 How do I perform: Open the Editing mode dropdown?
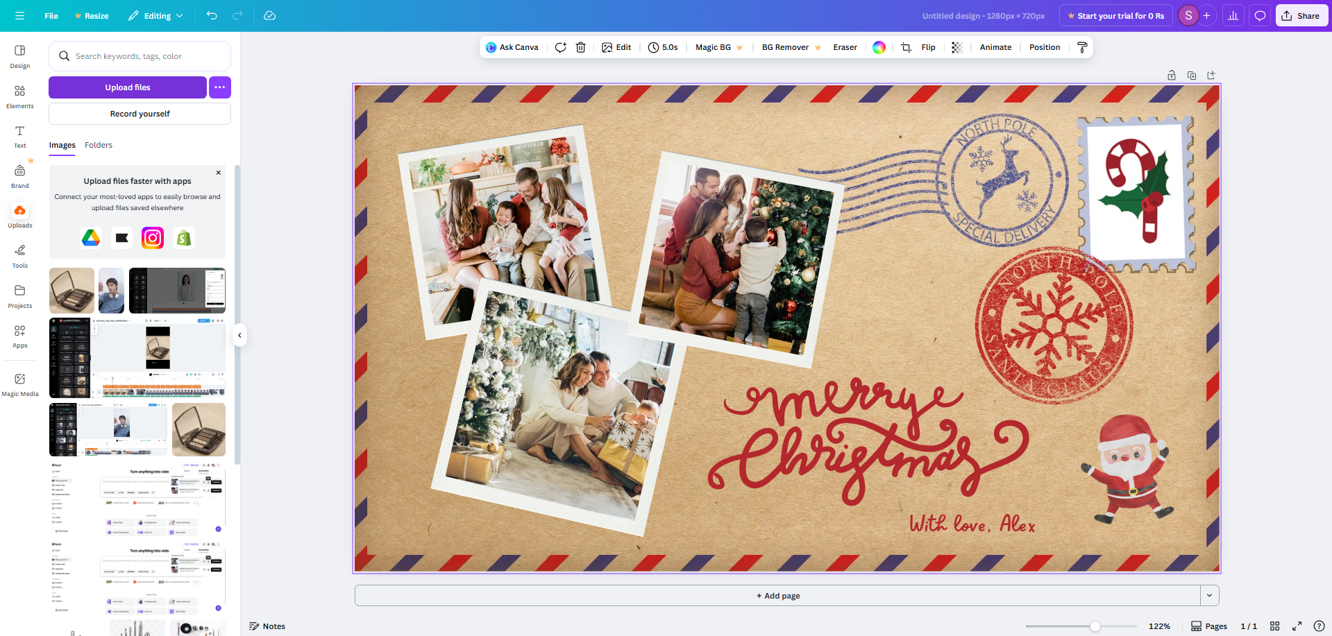tap(155, 15)
